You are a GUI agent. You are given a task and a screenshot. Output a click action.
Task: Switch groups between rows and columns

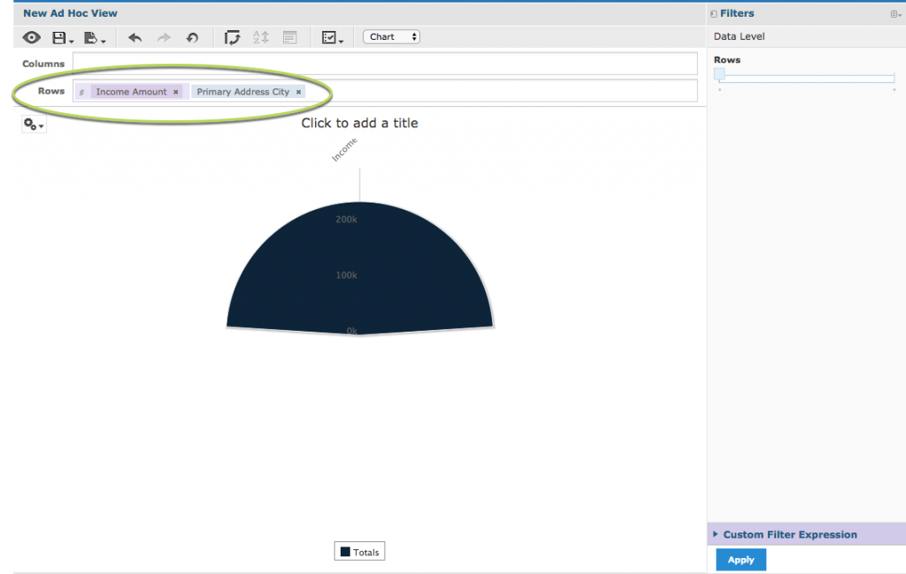coord(232,37)
